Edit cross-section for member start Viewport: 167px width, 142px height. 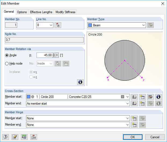[150, 97]
